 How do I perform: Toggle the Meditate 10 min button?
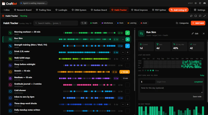(125, 78)
